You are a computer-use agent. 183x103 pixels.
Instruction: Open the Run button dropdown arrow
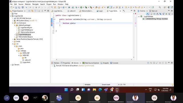83,7
